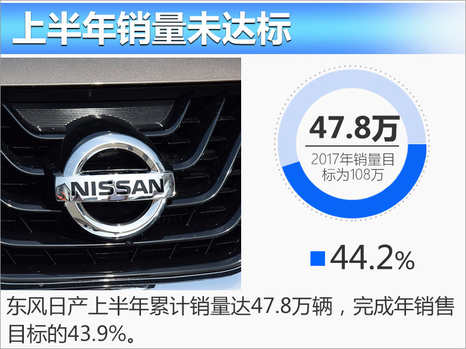Select the blue legend square beside 44.2%
This screenshot has width=466, height=349.
pos(317,258)
